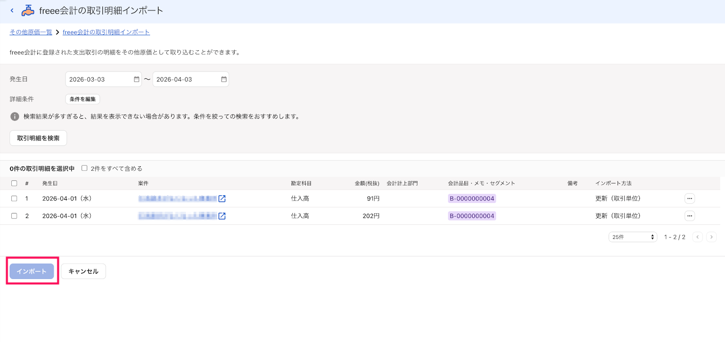Click 会計計上部門 column header
The height and width of the screenshot is (342, 725).
[402, 183]
